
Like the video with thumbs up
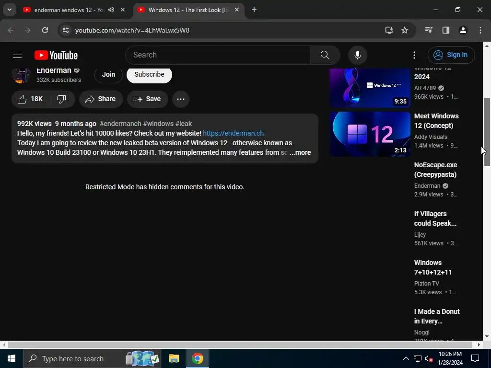(x=30, y=99)
